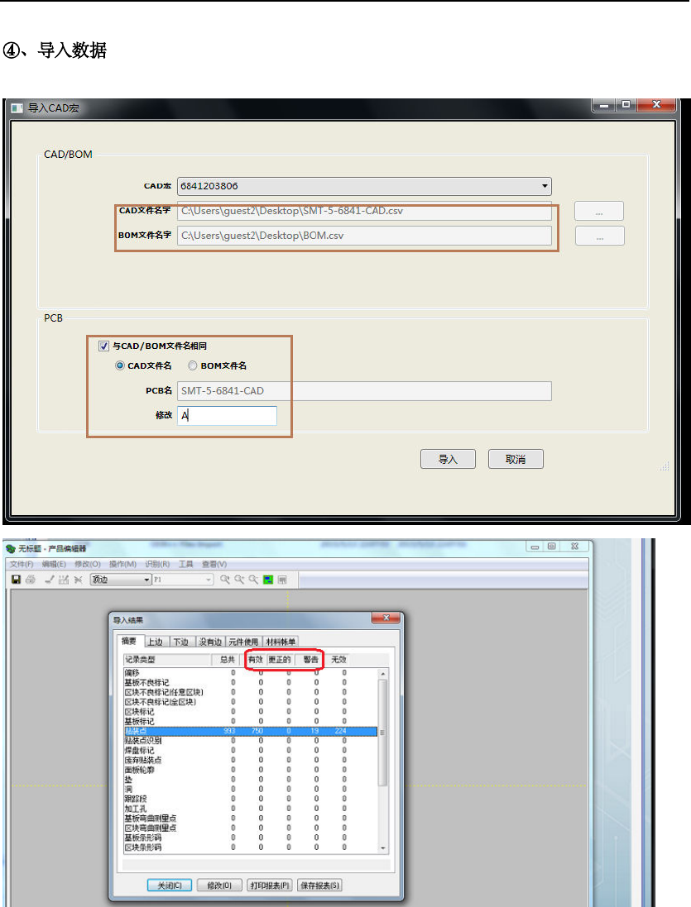The height and width of the screenshot is (907, 691).
Task: Select the 区块条形码 row
Action: point(250,847)
